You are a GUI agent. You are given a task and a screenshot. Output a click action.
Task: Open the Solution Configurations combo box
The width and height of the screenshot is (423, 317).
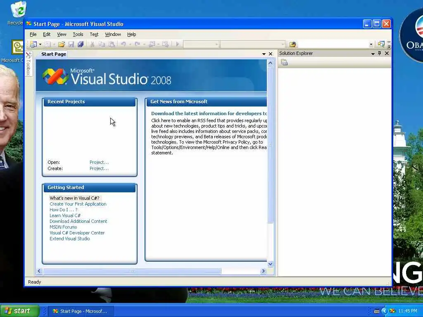[201, 44]
